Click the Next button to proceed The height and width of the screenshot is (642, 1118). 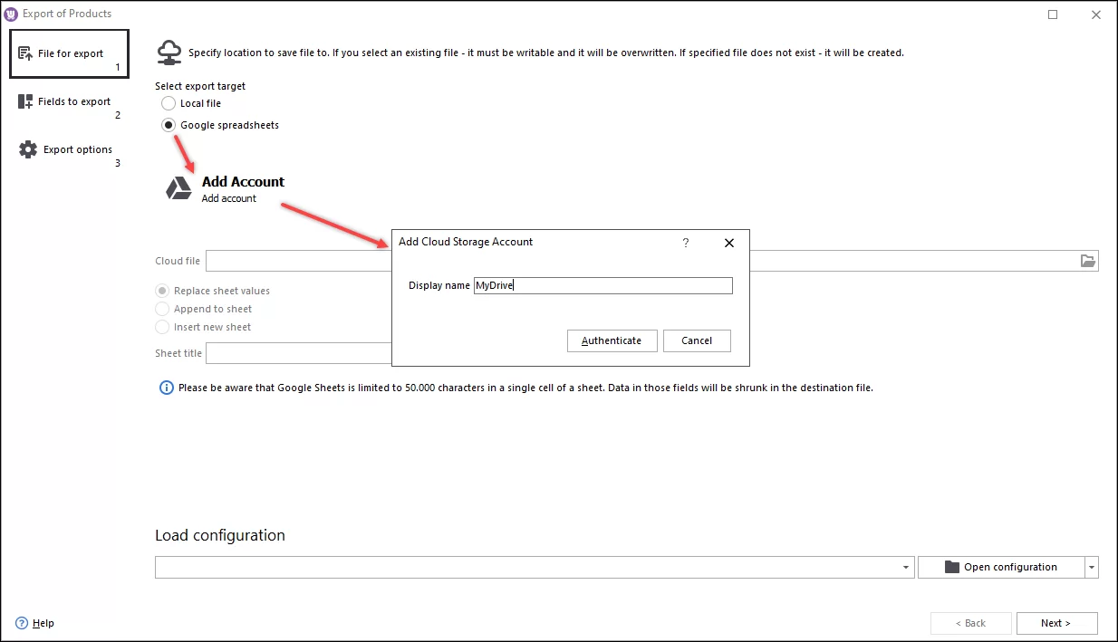pyautogui.click(x=1056, y=623)
